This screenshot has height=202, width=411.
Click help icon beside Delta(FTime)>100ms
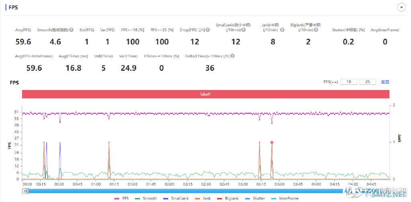click(232, 56)
